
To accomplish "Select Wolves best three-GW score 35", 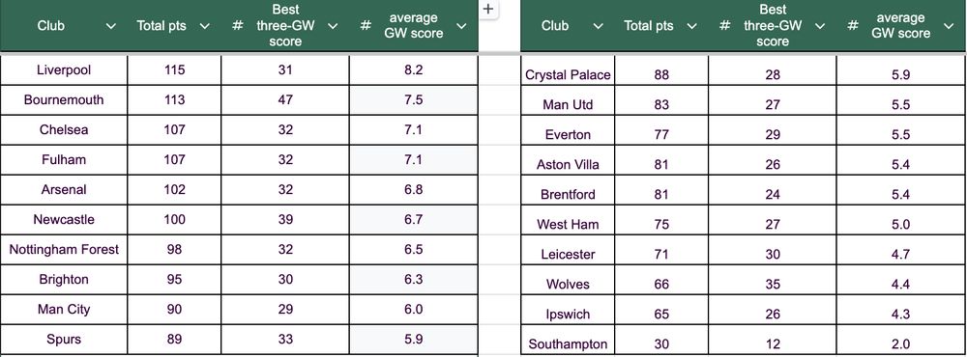I will point(772,285).
